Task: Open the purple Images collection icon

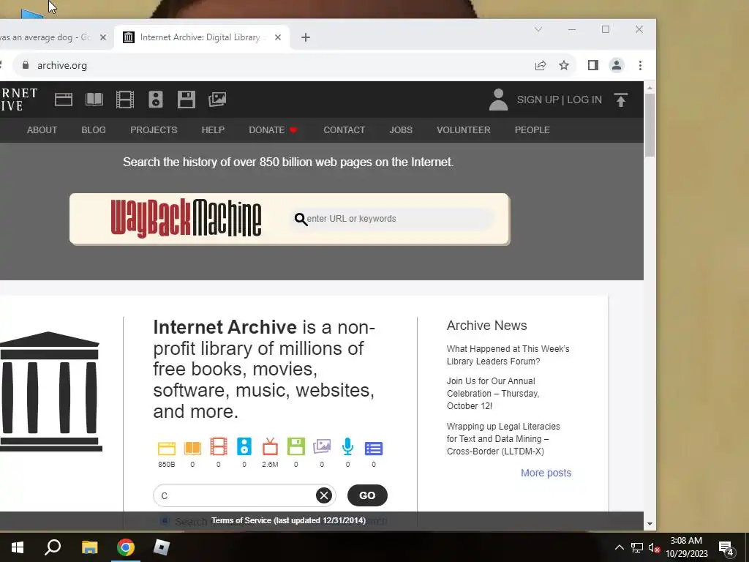Action: (x=322, y=446)
